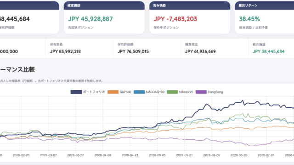Click the 38.45% total return figure
The width and height of the screenshot is (294, 165).
[249, 19]
